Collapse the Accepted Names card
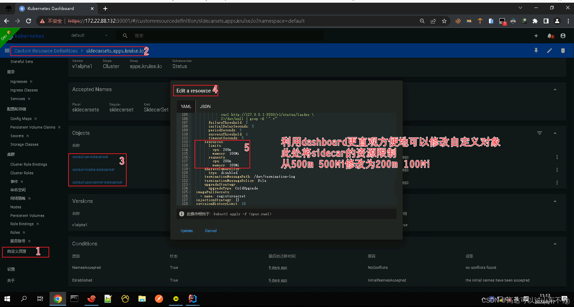Viewport: 574px width, 307px height. (x=555, y=89)
